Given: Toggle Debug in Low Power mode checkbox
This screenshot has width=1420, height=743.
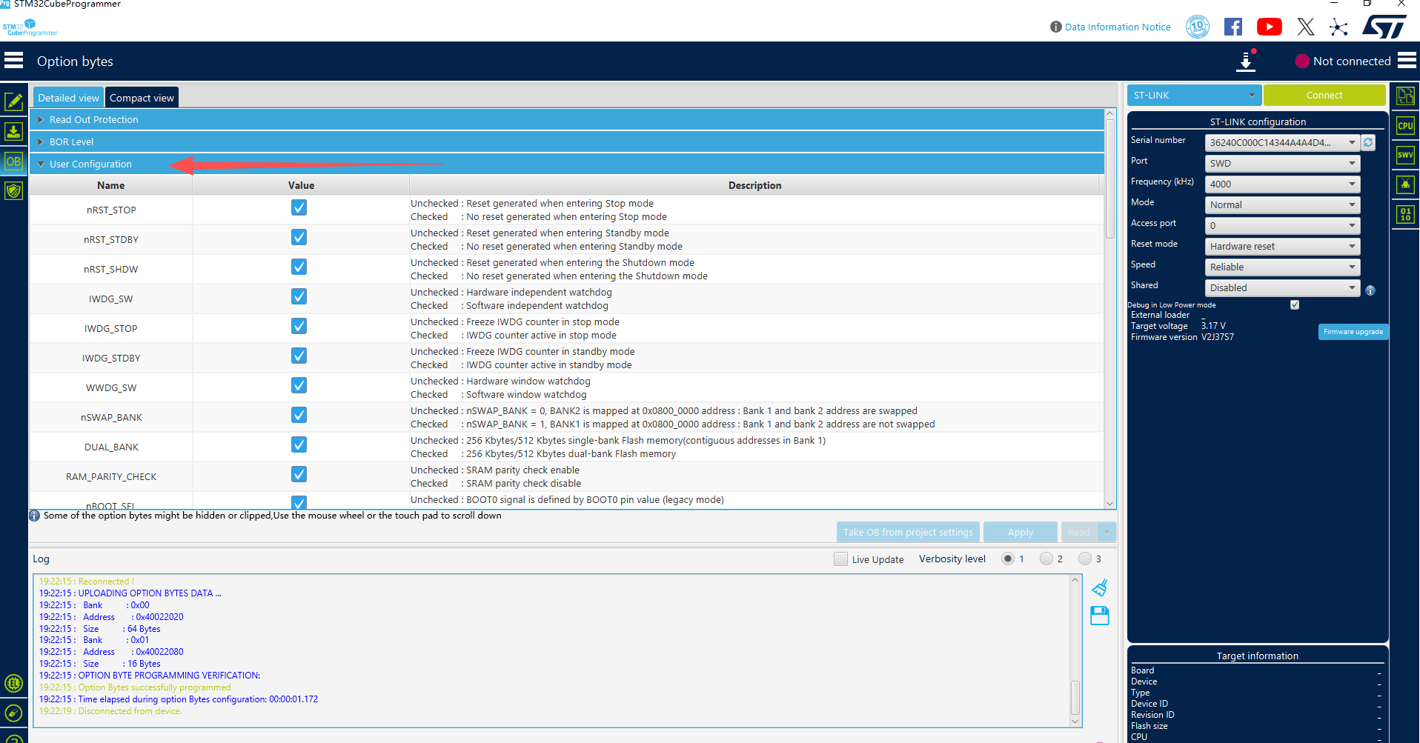Looking at the screenshot, I should [x=1295, y=304].
